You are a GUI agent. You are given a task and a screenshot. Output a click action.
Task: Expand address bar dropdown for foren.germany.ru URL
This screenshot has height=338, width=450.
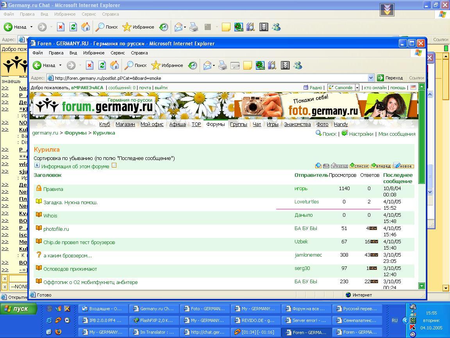click(x=371, y=78)
